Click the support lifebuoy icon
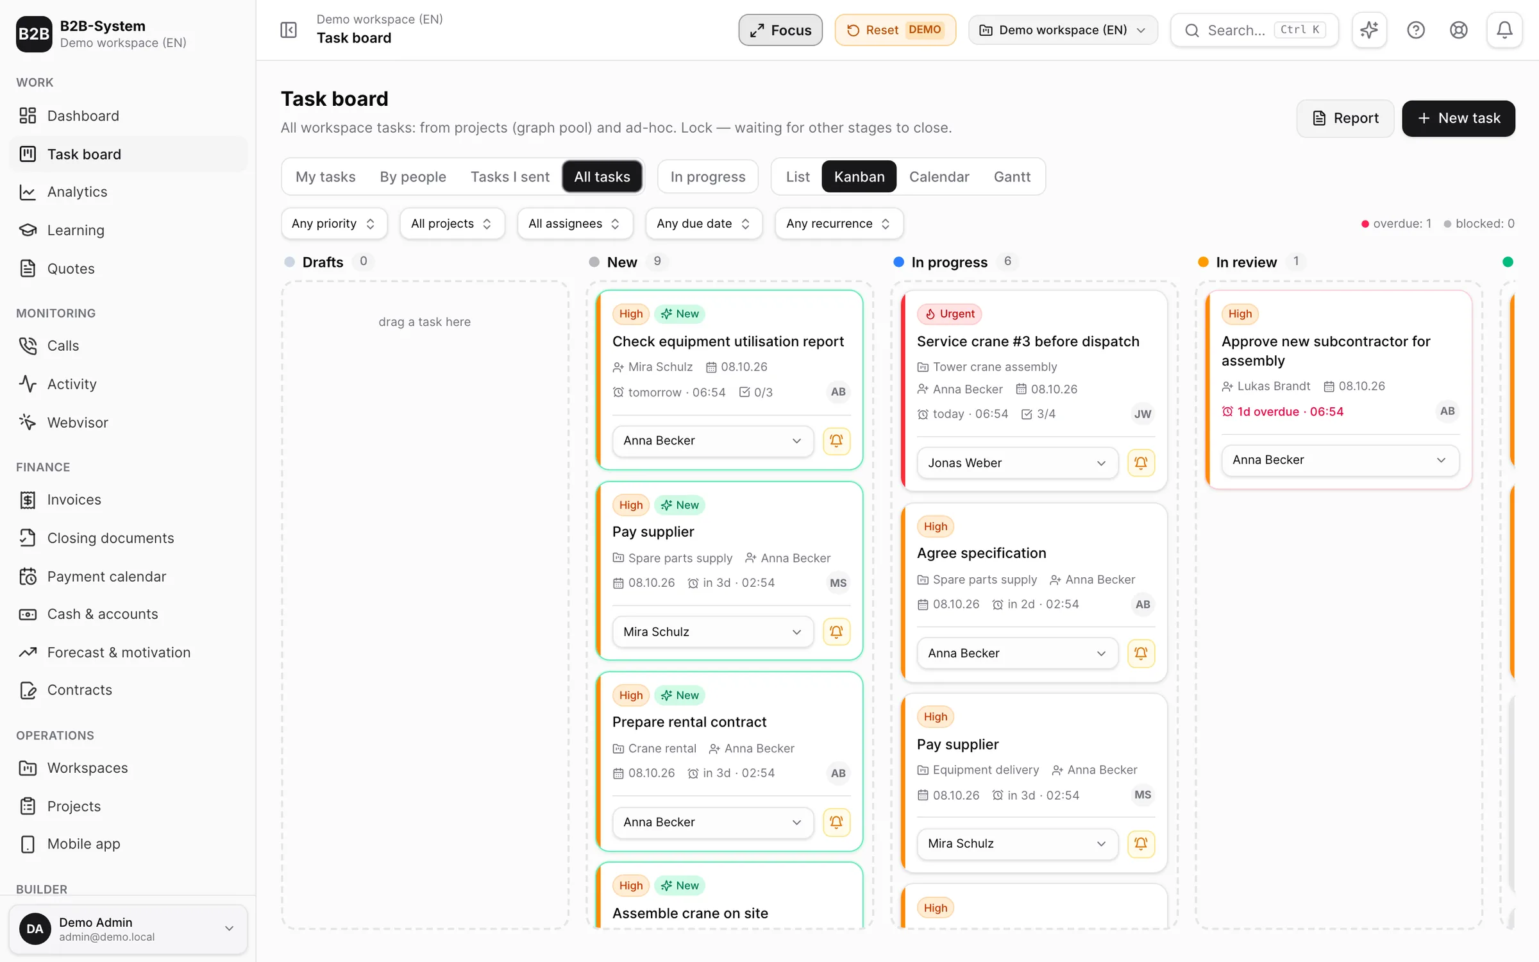This screenshot has height=962, width=1539. [x=1459, y=30]
